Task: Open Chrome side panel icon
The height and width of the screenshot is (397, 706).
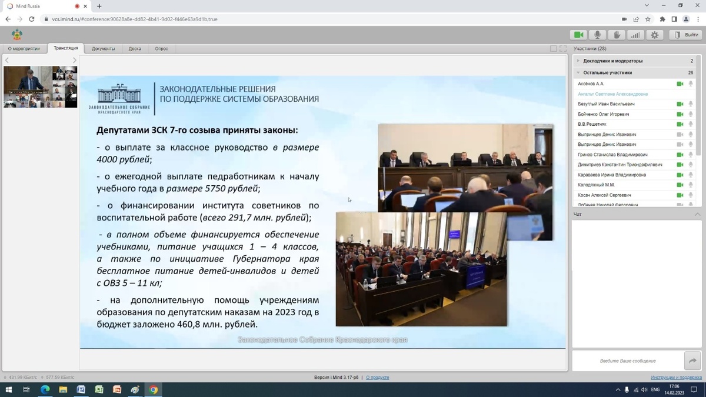Action: tap(674, 19)
